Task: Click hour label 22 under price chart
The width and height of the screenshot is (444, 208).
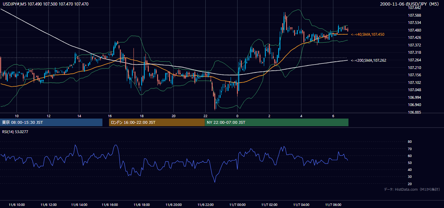Action: [206, 116]
